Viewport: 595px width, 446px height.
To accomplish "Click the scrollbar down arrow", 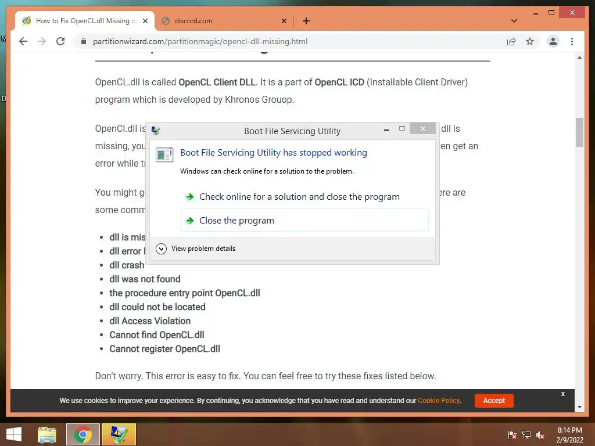I will point(579,407).
